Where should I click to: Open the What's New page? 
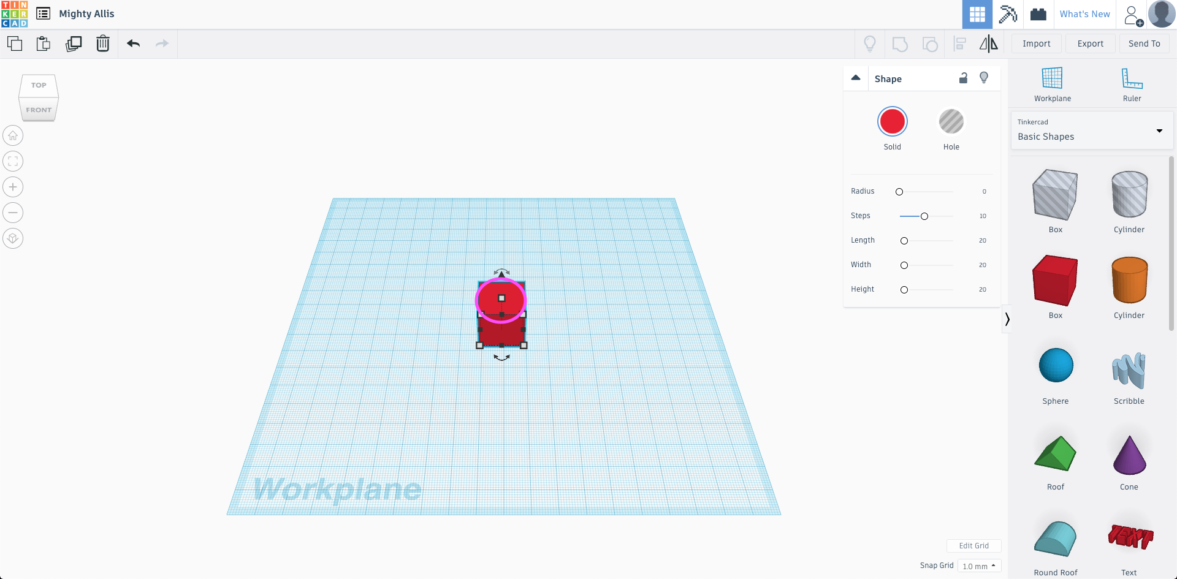(1084, 13)
